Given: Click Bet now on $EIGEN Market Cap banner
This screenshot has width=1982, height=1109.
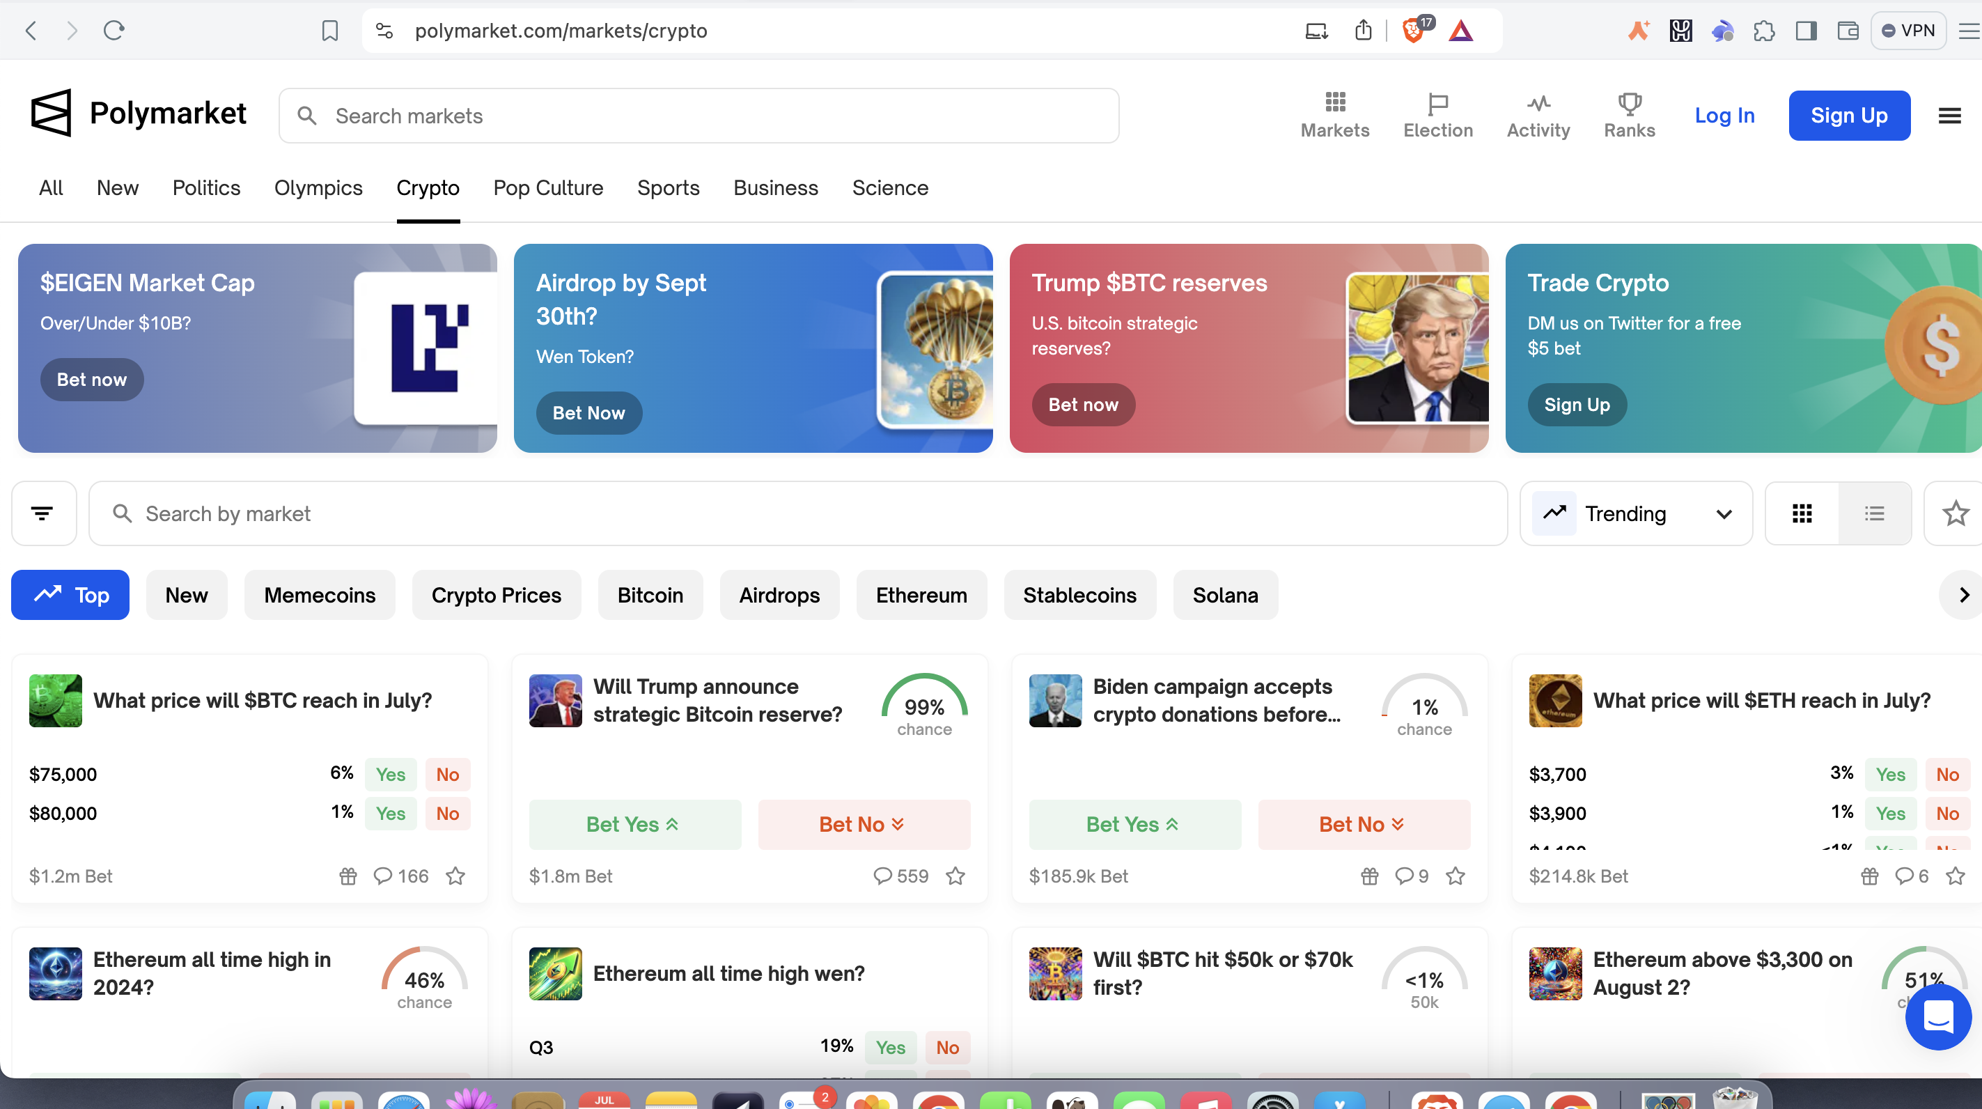Looking at the screenshot, I should click(91, 380).
